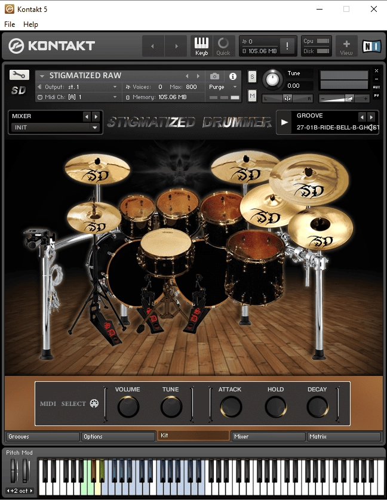Toggle the AUX sends view
Viewport: 387px width, 500px height.
pyautogui.click(x=376, y=87)
